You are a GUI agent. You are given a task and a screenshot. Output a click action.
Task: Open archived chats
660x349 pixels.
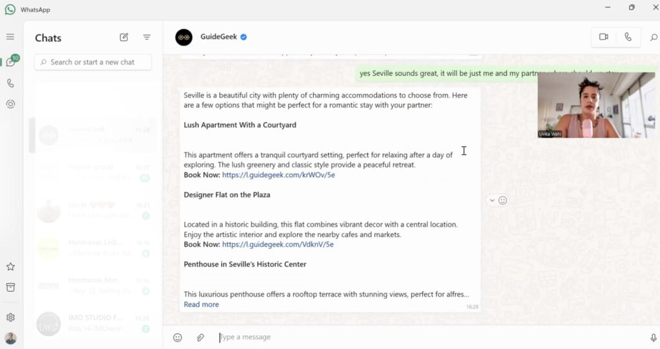(x=10, y=287)
